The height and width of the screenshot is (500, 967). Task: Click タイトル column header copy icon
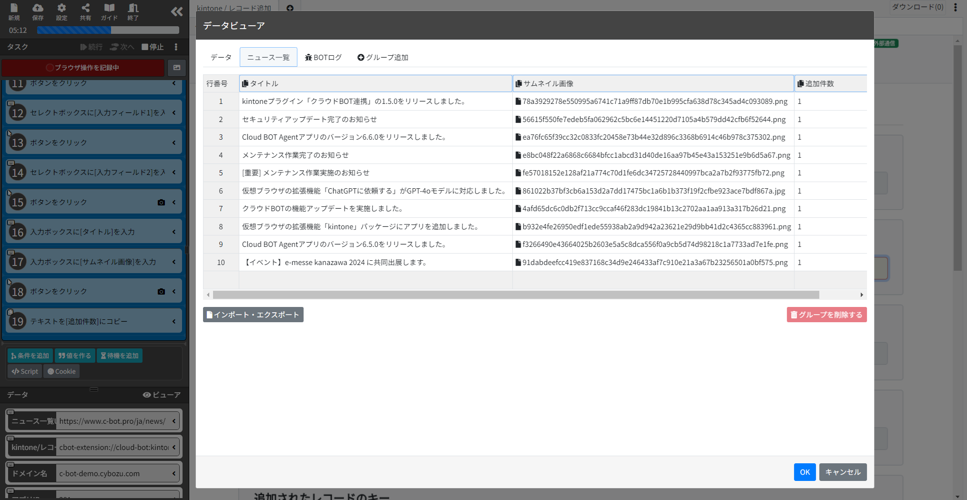tap(245, 83)
